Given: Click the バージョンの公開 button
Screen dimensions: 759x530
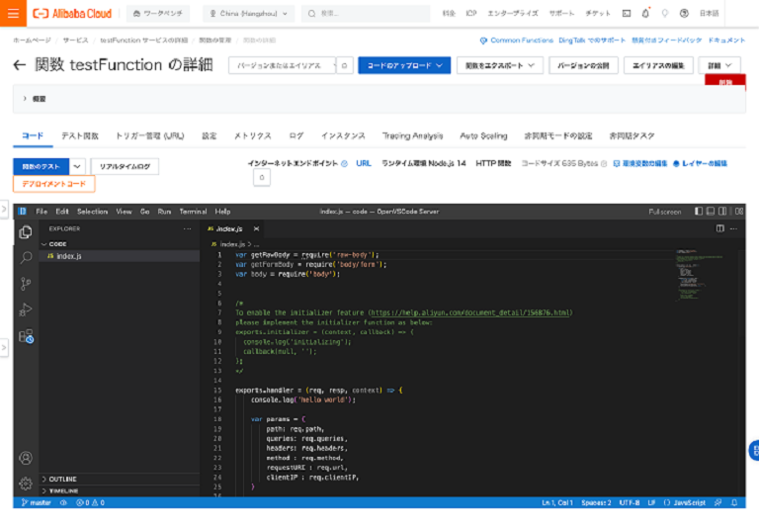Looking at the screenshot, I should (x=582, y=65).
